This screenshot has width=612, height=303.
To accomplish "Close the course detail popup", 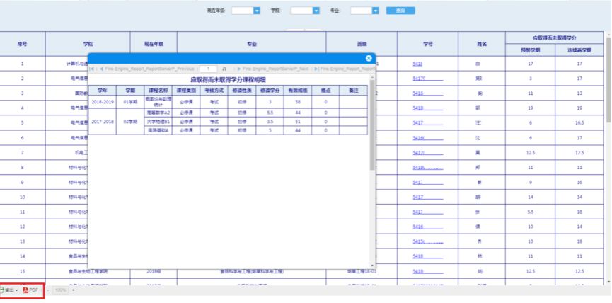I will [369, 59].
